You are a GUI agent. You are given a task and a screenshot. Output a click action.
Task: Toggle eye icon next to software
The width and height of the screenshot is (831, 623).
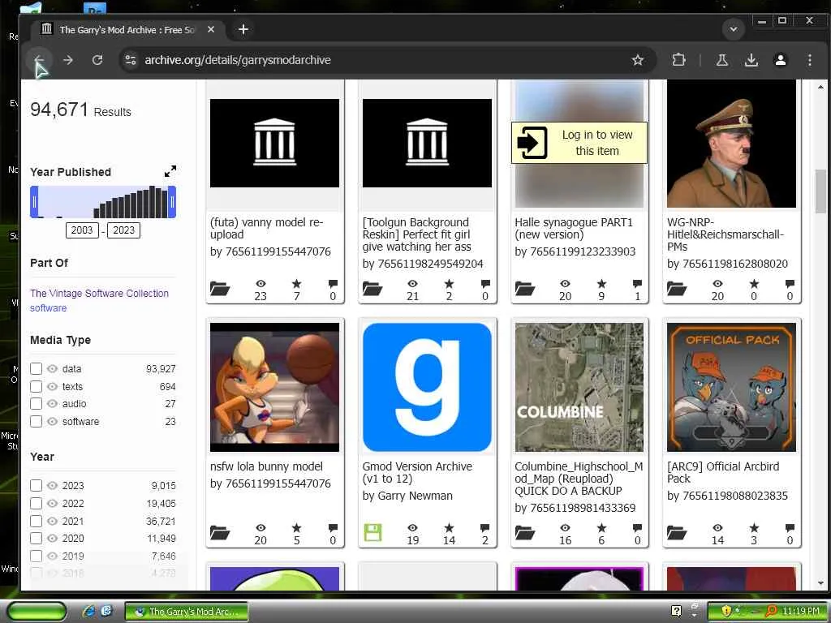52,421
